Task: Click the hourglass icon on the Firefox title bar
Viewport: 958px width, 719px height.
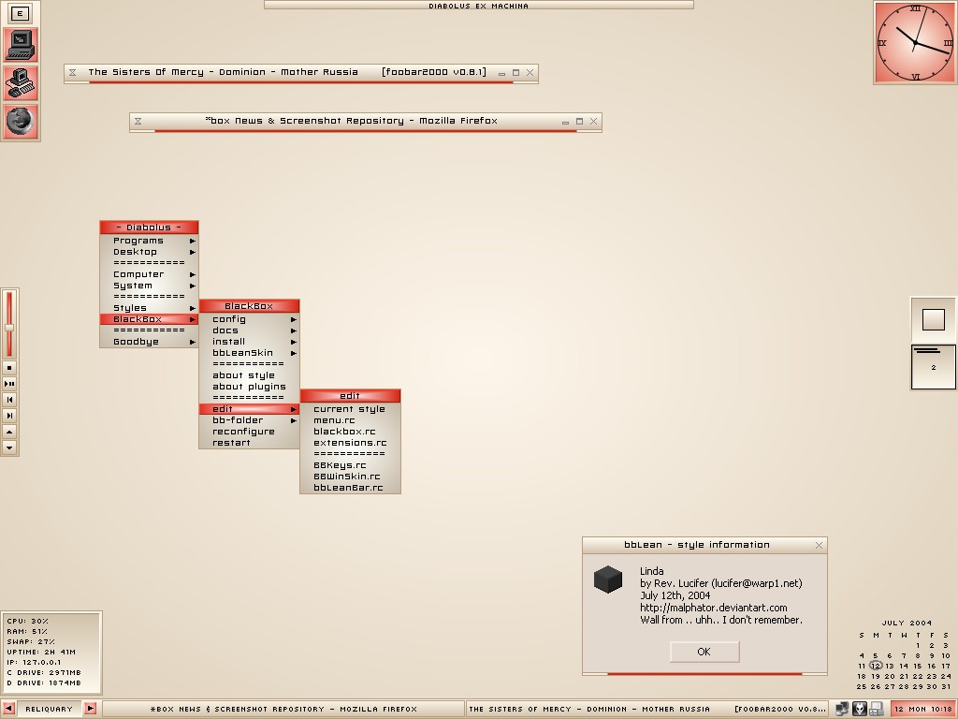Action: tap(138, 121)
